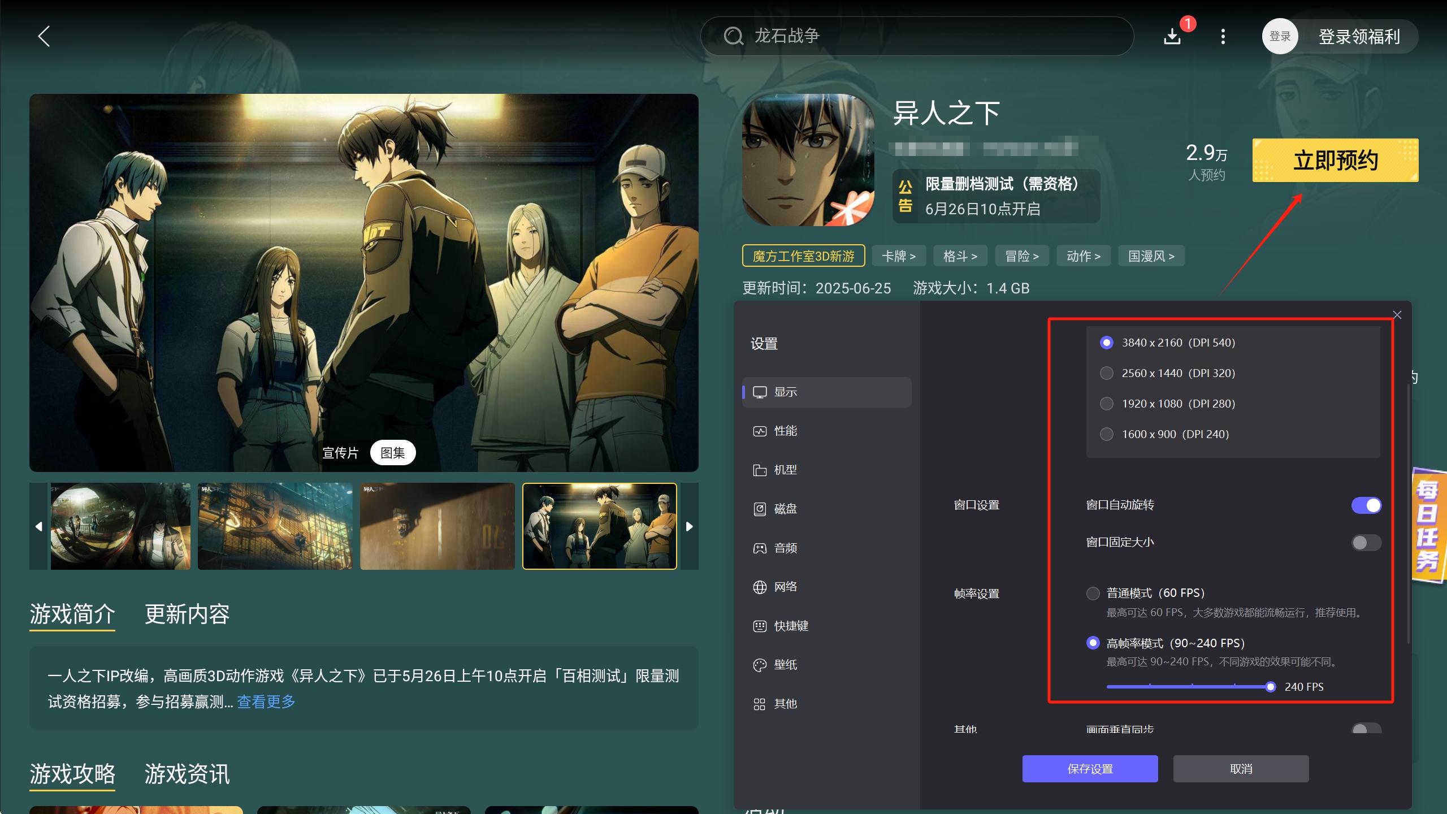Click the display monitor icon in sidebar
Screen dimensions: 1447x814
[x=760, y=392]
